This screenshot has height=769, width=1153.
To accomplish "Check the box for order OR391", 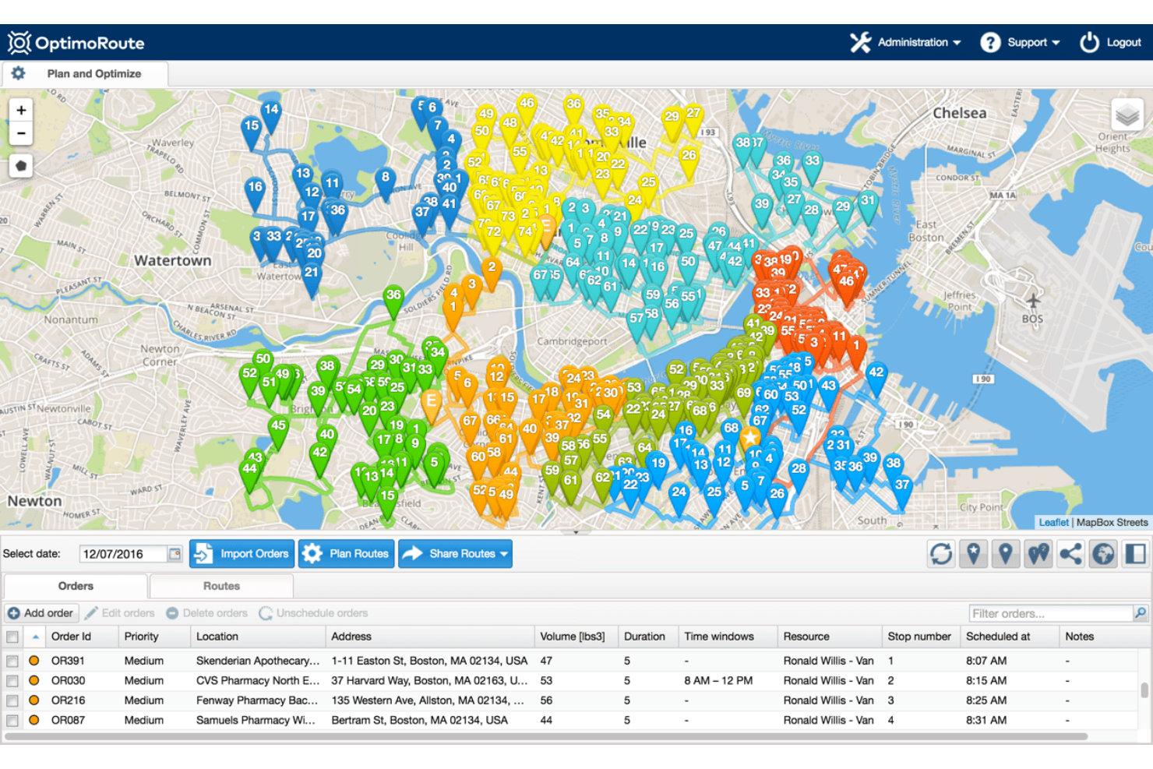I will pyautogui.click(x=12, y=661).
